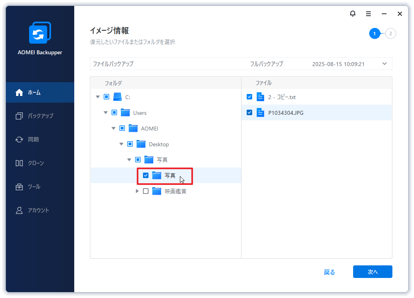Close the AOMEI Backupper window
Image resolution: width=414 pixels, height=298 pixels.
400,14
